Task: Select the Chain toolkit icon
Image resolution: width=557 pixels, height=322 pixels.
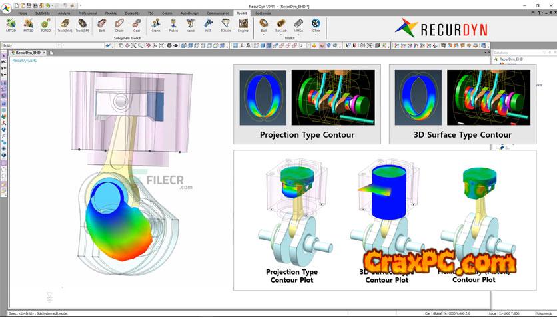Action: (119, 25)
